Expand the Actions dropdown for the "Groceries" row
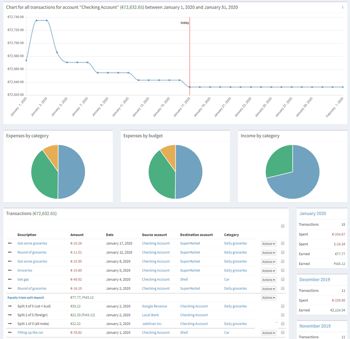This screenshot has height=339, width=350. click(x=268, y=270)
